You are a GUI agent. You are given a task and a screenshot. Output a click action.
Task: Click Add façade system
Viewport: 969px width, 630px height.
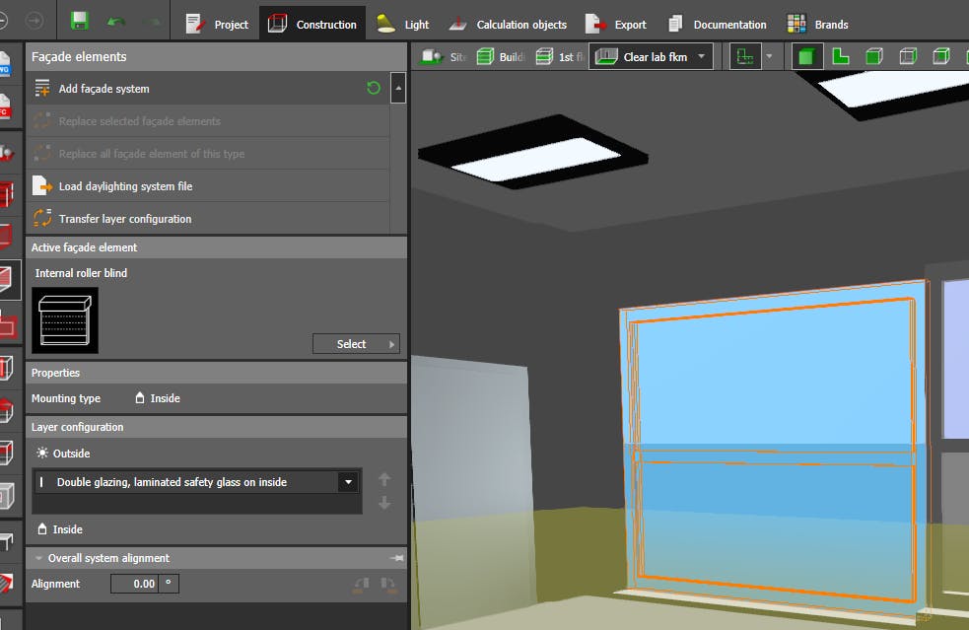(x=208, y=89)
